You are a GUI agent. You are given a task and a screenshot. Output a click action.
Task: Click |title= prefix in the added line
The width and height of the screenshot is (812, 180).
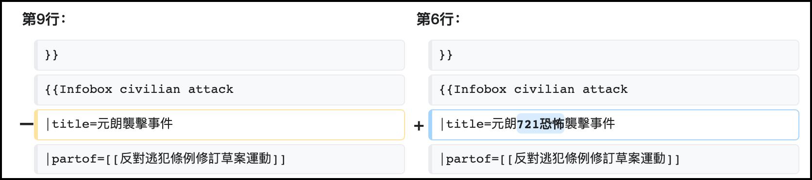tap(466, 124)
